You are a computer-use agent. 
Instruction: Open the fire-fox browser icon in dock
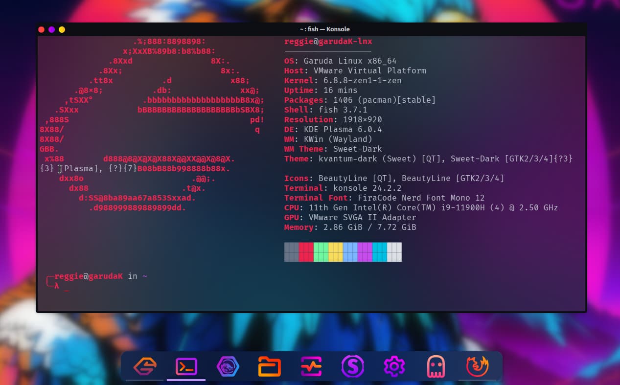point(477,366)
